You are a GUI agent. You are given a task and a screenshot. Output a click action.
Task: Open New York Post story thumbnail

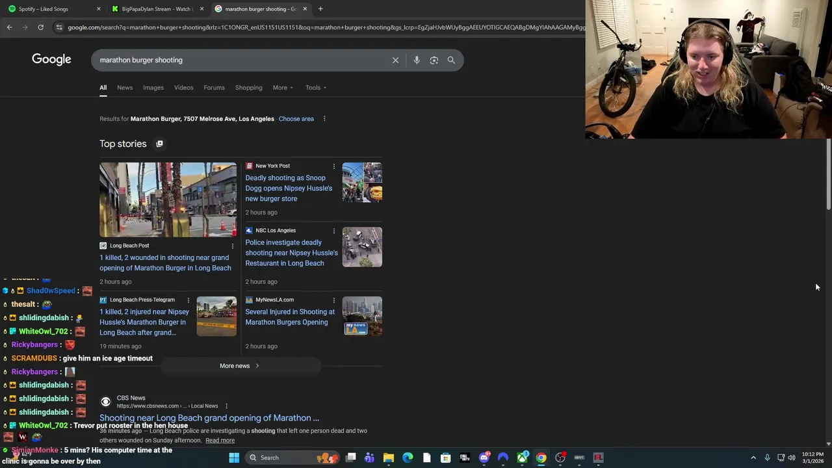tap(362, 183)
